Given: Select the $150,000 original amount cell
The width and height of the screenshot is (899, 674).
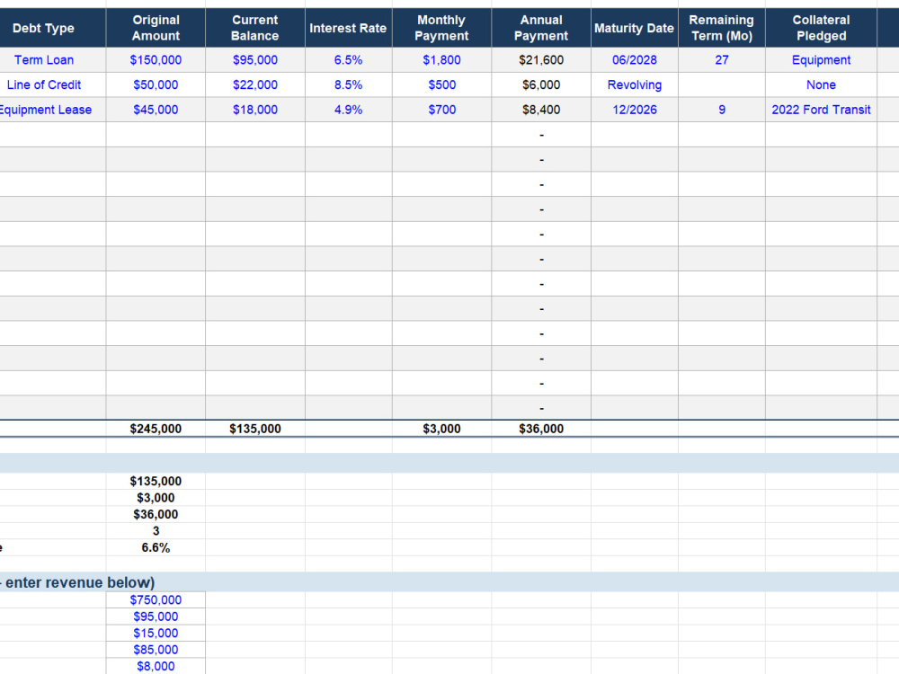Looking at the screenshot, I should (x=156, y=60).
